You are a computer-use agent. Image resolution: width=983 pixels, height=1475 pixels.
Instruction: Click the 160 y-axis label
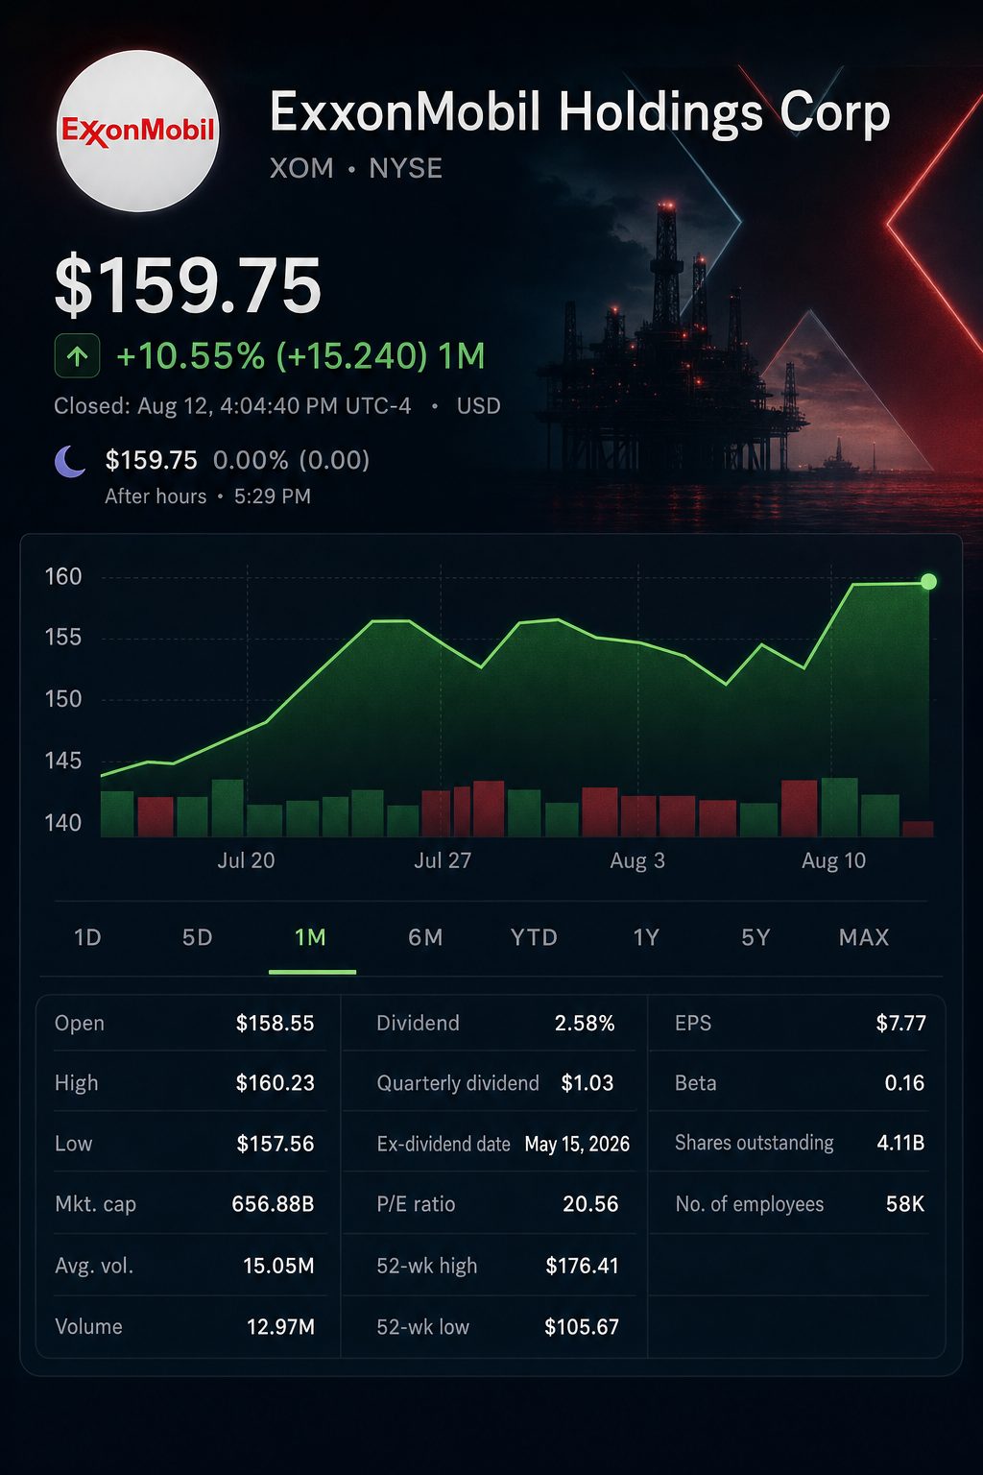point(63,577)
